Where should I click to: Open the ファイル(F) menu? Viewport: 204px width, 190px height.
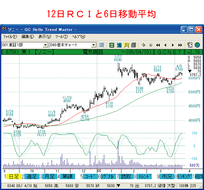pos(10,37)
